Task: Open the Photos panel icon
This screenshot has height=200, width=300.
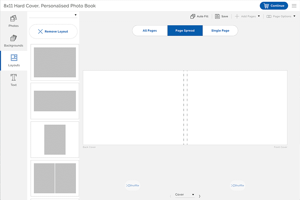Action: tap(13, 19)
